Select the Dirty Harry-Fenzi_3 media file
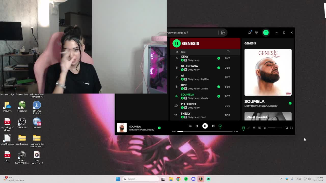326x183 pixels. tap(37, 158)
